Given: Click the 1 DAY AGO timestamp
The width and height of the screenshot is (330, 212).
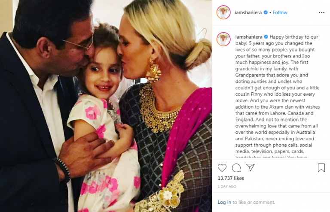Looking at the screenshot, I should [227, 186].
